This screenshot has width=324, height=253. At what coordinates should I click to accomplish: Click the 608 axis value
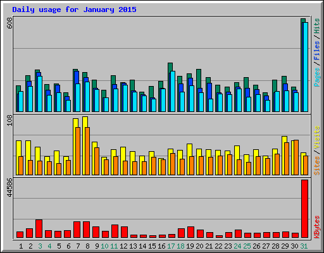9,23
